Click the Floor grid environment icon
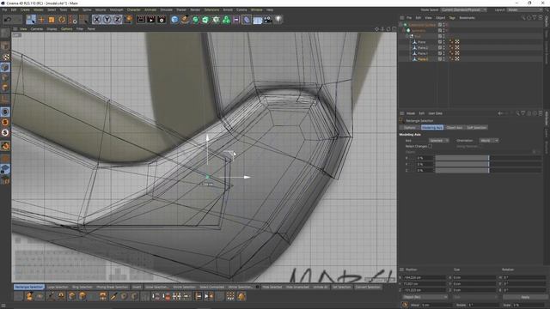 click(258, 20)
